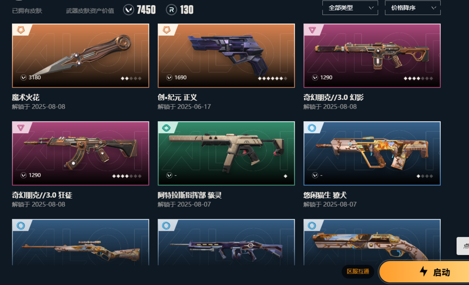Click the orange rarity badge on 魔术火花 card
This screenshot has height=285, width=469.
pos(21,30)
